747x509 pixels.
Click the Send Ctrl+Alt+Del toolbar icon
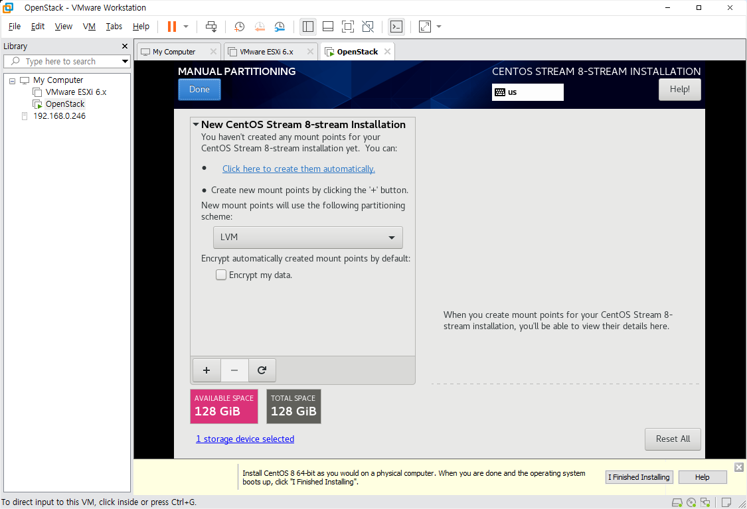click(211, 27)
